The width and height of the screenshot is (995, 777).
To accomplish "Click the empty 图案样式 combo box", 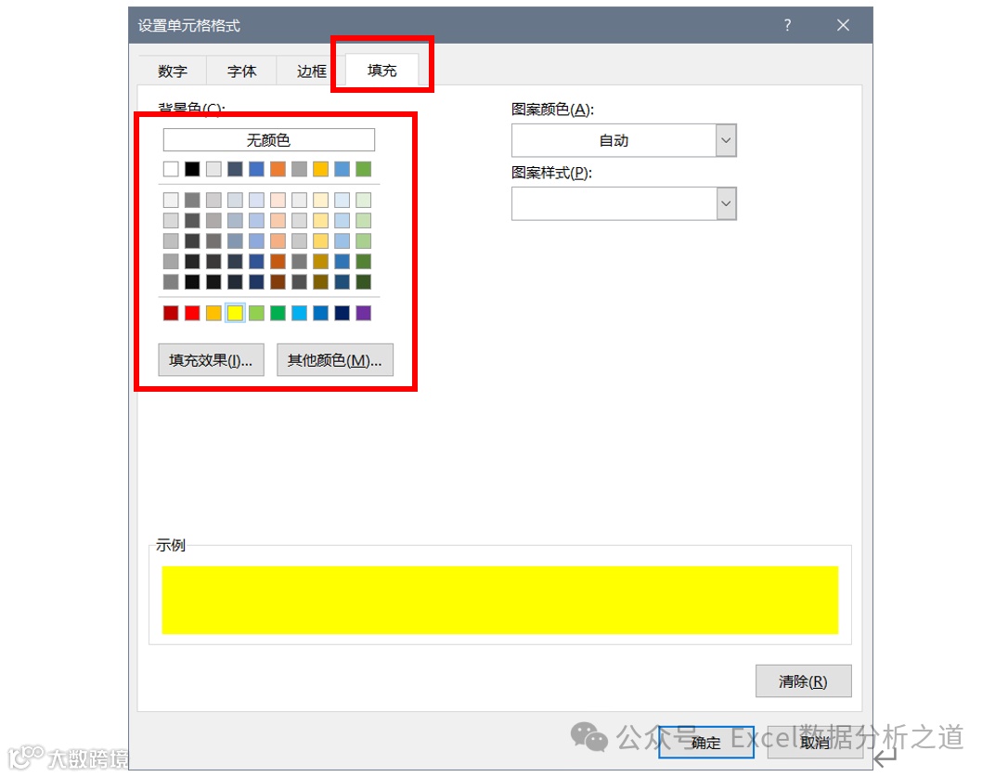I will [x=624, y=203].
